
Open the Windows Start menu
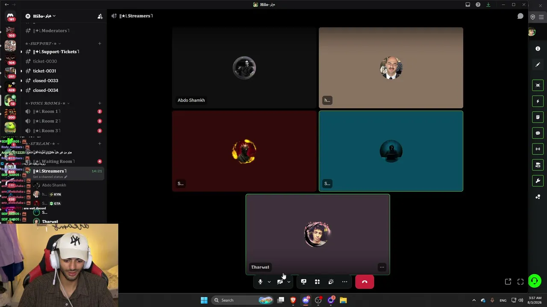[204, 300]
